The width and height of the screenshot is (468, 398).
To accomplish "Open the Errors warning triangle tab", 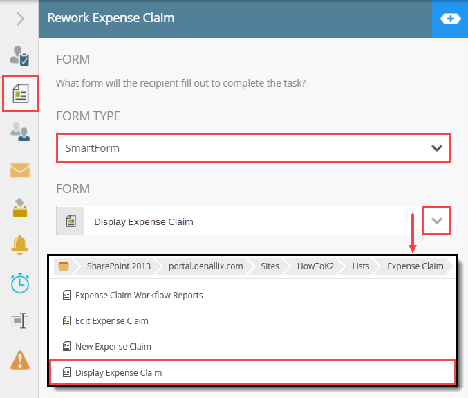I will point(20,360).
